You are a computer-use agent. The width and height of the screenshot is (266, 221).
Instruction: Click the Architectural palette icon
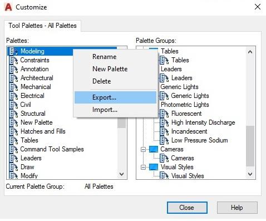pos(13,78)
